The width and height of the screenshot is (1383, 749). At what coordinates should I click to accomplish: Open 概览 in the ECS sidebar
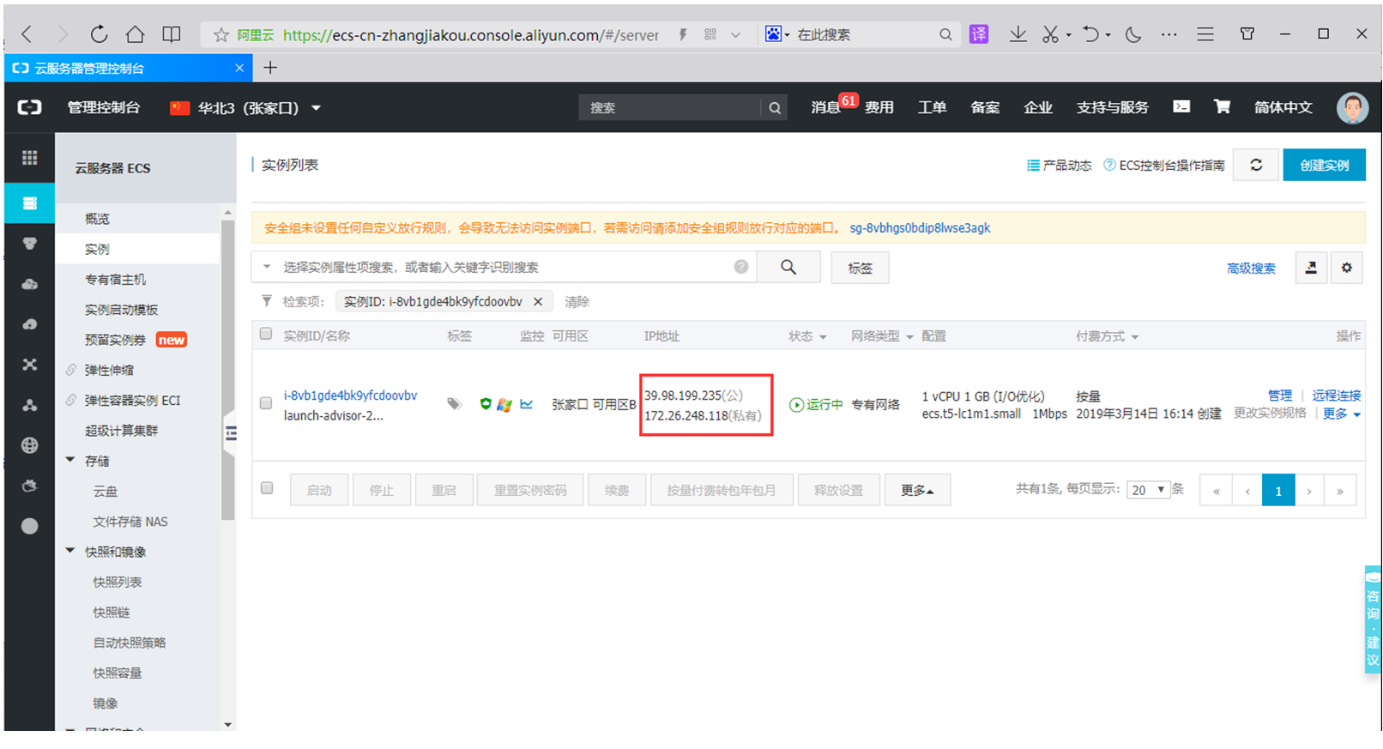coord(97,219)
